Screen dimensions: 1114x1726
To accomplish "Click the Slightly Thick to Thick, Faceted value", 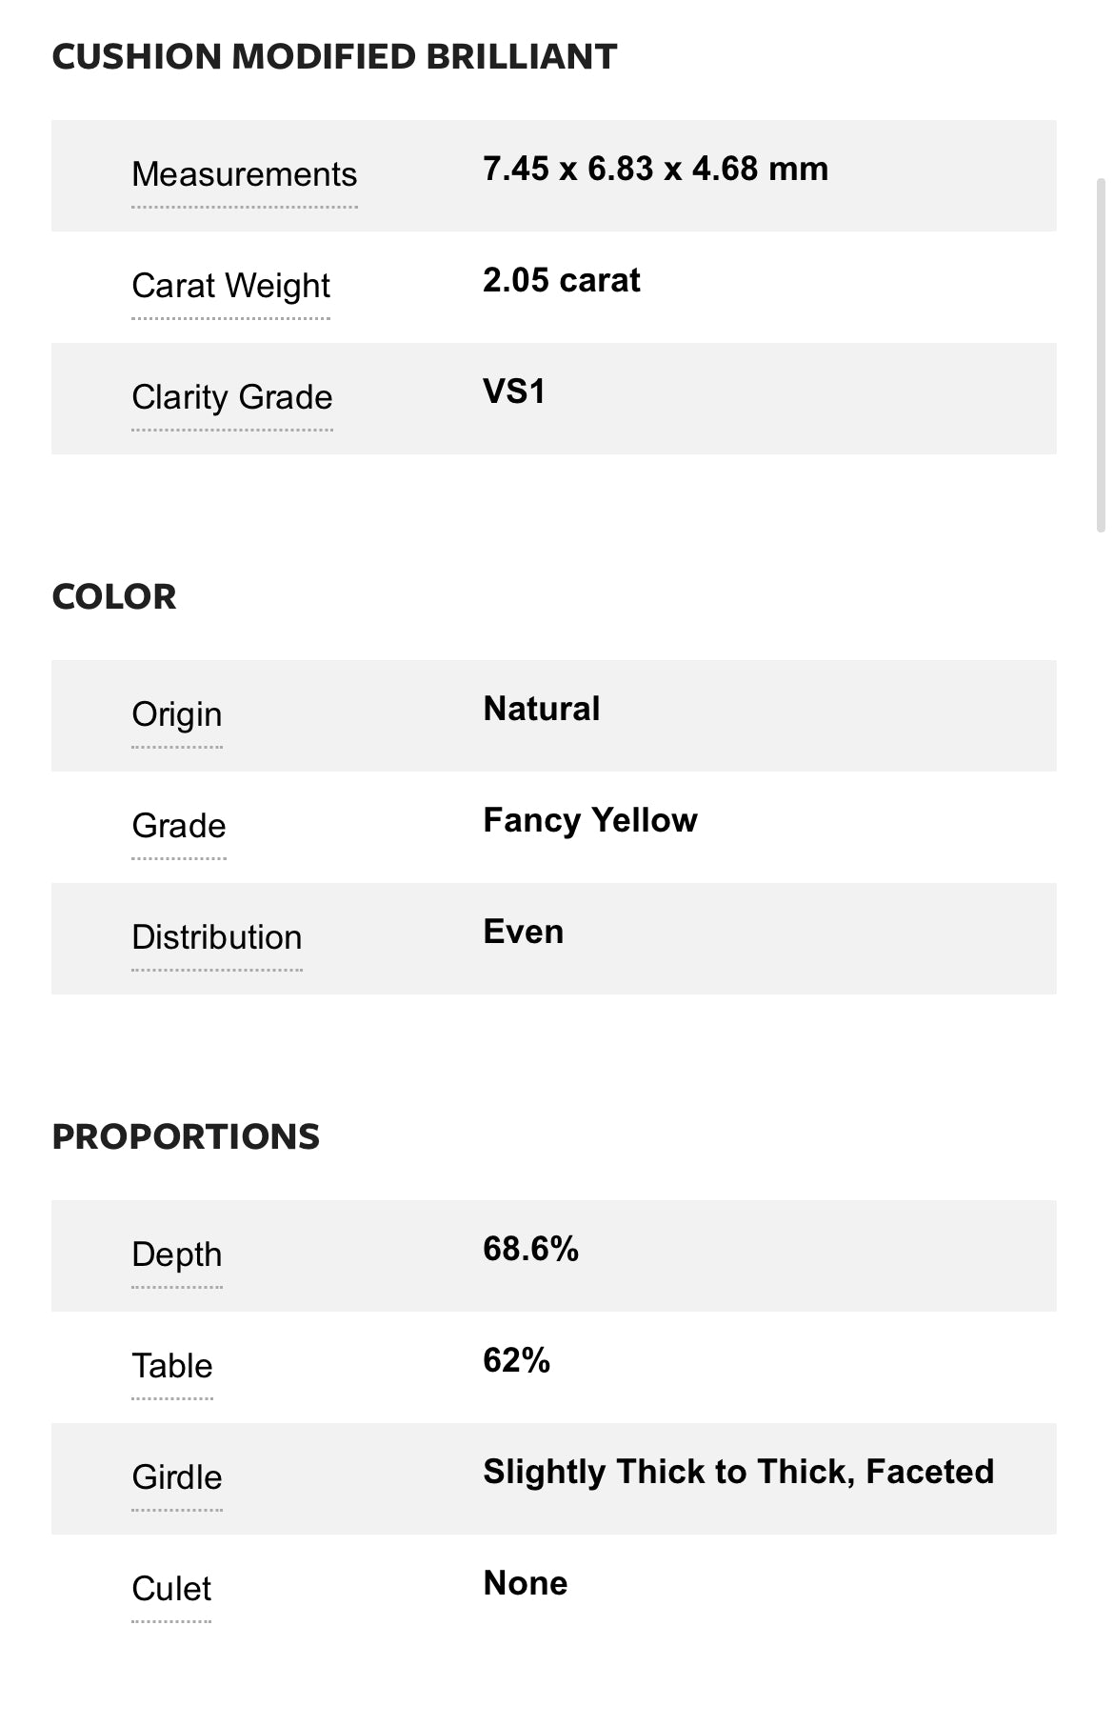I will [x=738, y=1473].
